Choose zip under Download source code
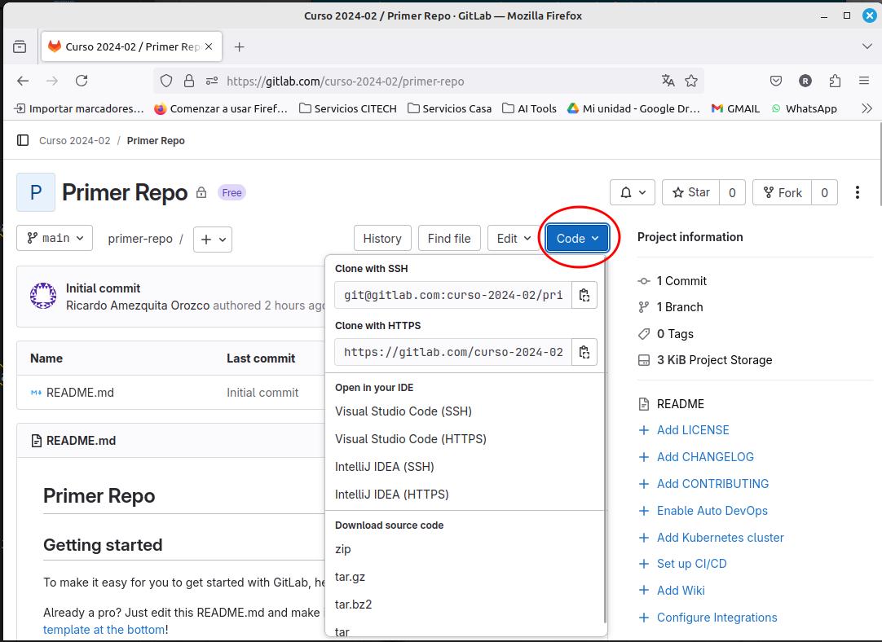 [x=343, y=549]
